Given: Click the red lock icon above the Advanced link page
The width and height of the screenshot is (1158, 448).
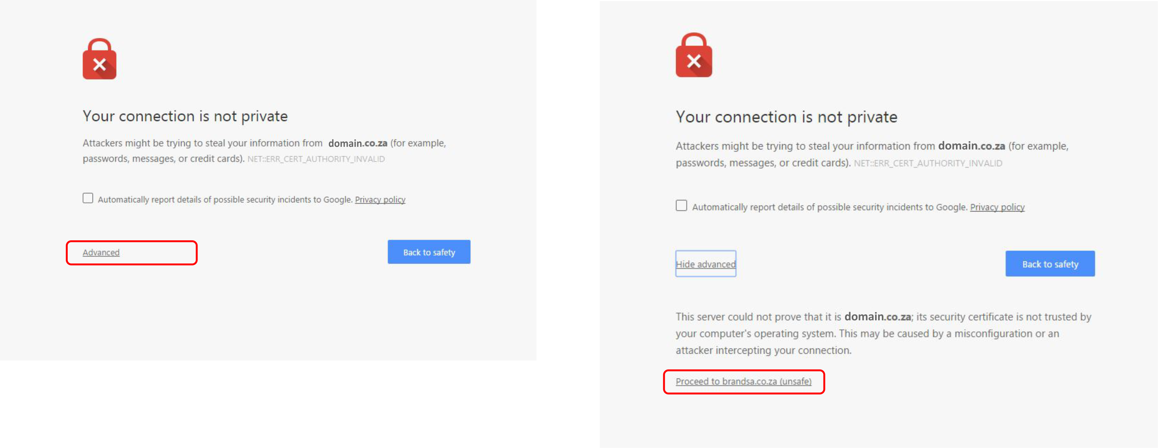Looking at the screenshot, I should (99, 59).
